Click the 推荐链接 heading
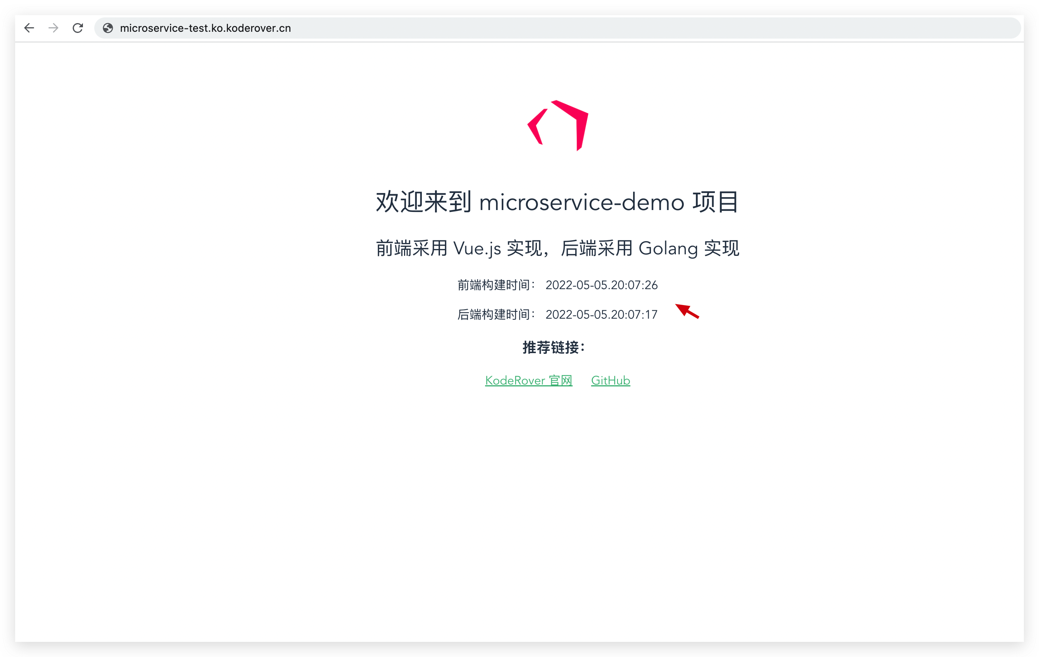Screen dimensions: 1039x657 click(x=554, y=347)
